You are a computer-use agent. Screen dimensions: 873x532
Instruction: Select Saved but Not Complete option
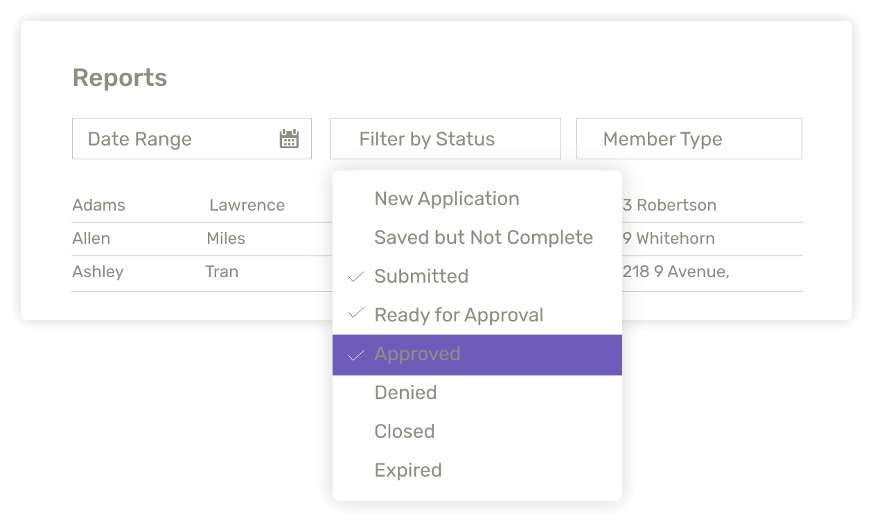coord(483,238)
